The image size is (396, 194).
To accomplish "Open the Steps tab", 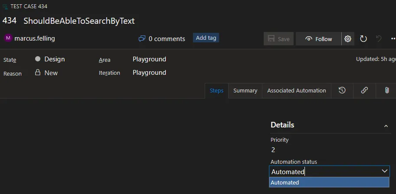I will click(x=216, y=91).
